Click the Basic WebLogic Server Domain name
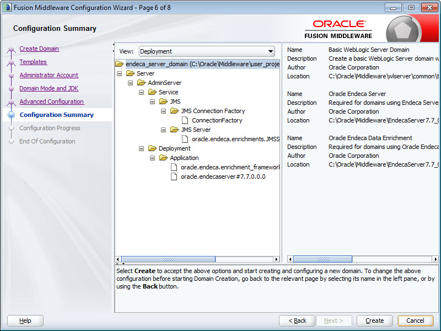This screenshot has width=441, height=331. (x=369, y=50)
